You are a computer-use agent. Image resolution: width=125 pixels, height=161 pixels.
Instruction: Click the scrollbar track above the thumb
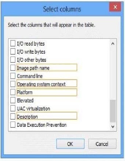(x=113, y=73)
